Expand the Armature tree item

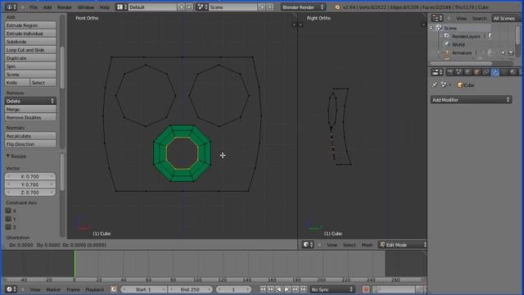tap(439, 52)
